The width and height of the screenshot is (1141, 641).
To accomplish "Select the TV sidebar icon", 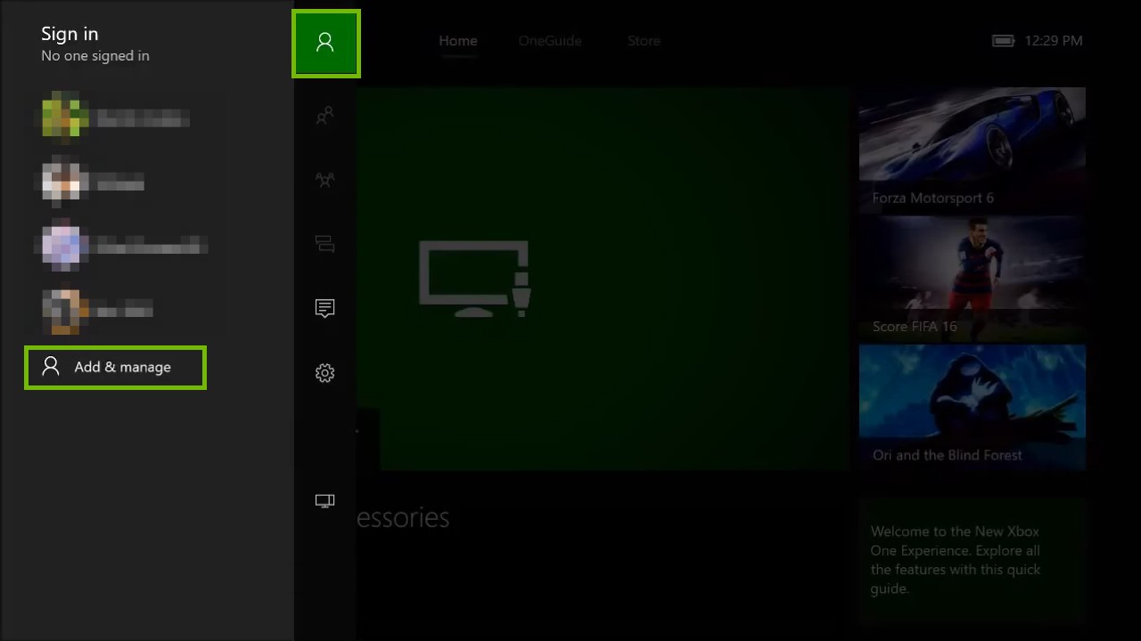I will (324, 500).
